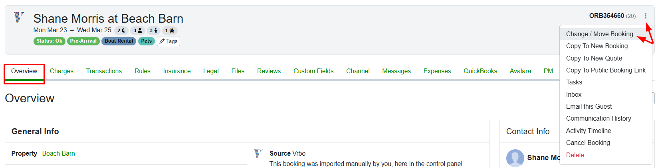The width and height of the screenshot is (656, 168).
Task: Click the Vrbo source icon in General Info
Action: coord(258,153)
